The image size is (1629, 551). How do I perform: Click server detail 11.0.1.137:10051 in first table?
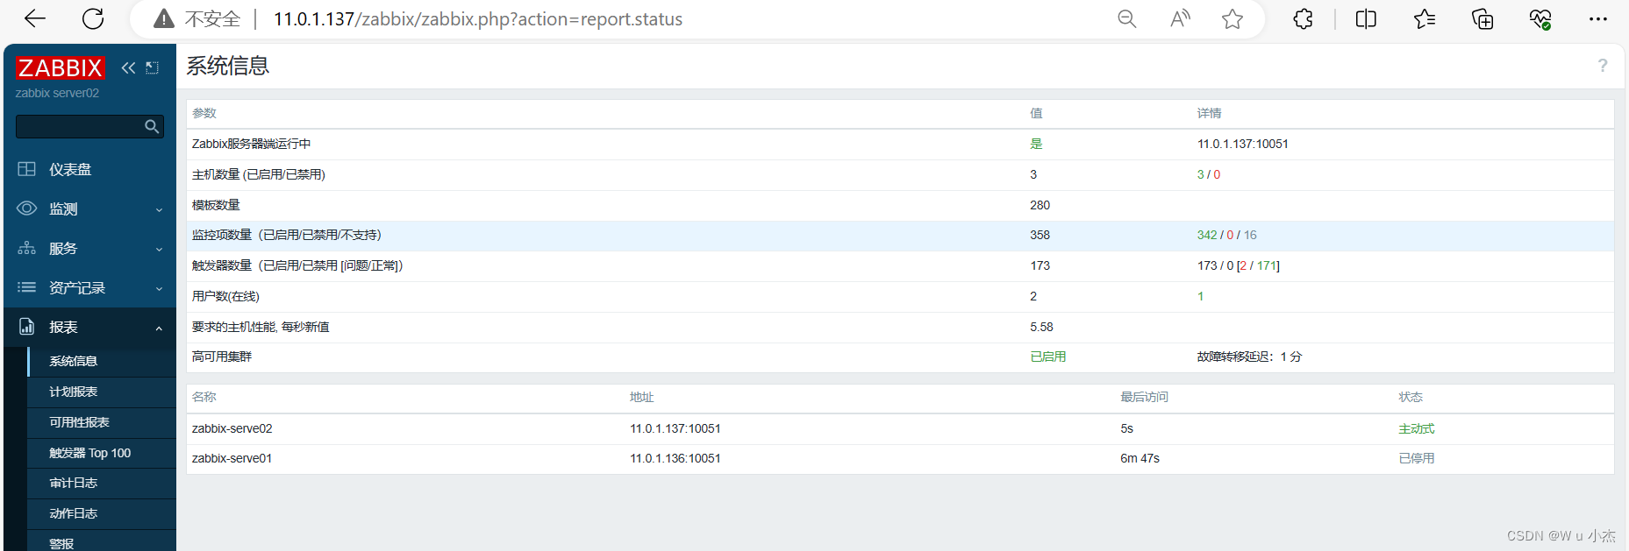point(1242,144)
